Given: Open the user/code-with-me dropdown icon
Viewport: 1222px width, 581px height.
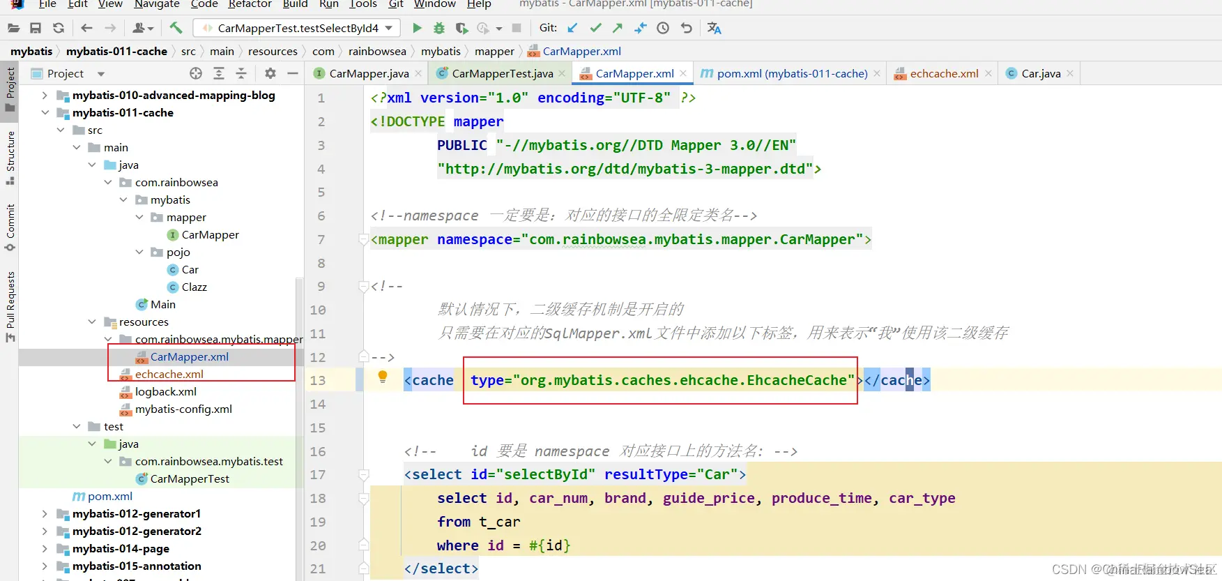Looking at the screenshot, I should 142,28.
